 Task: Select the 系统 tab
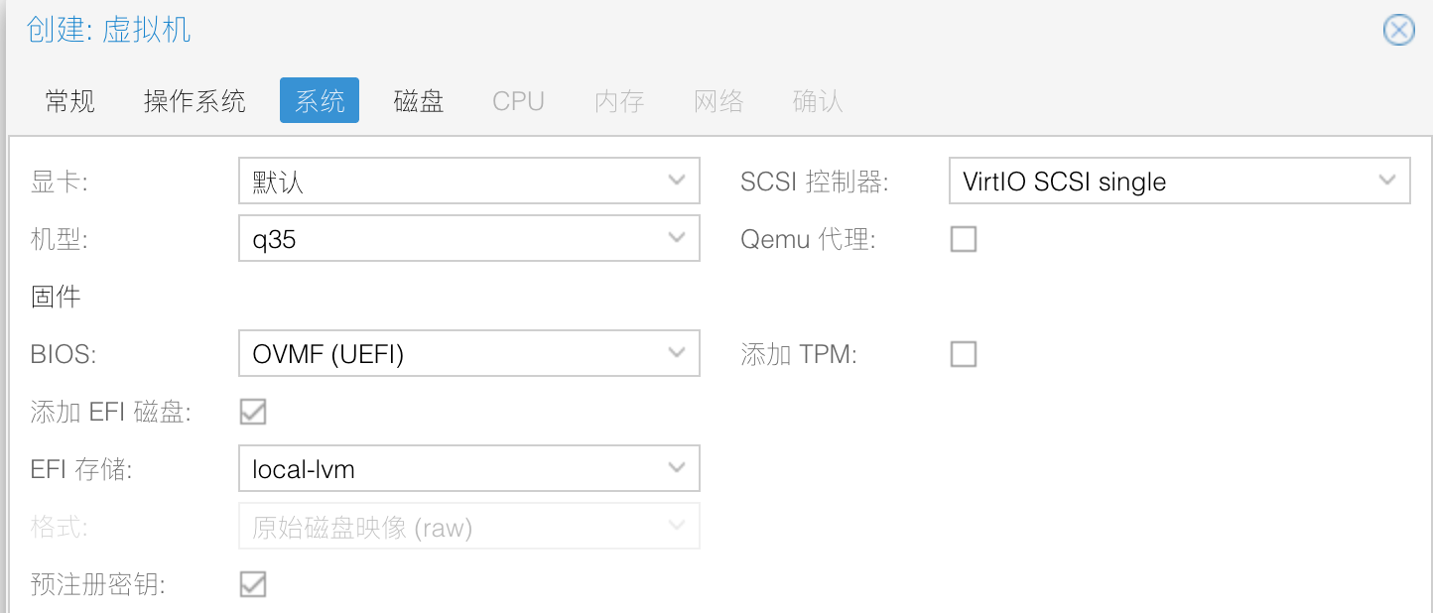click(320, 101)
